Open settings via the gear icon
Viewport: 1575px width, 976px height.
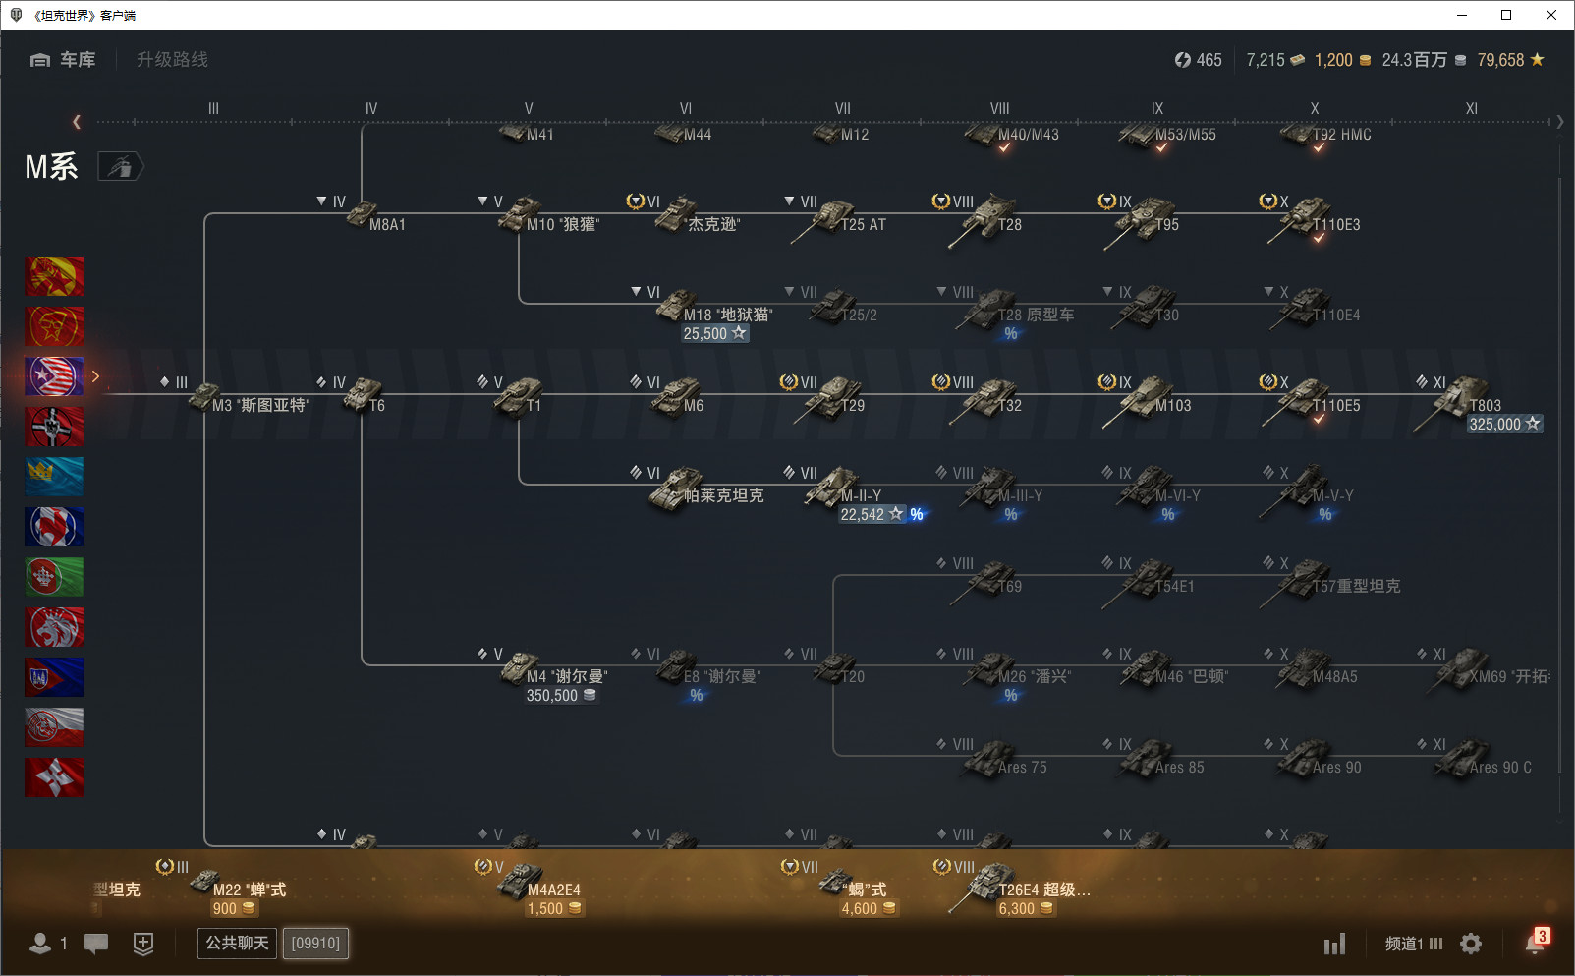click(x=1471, y=944)
